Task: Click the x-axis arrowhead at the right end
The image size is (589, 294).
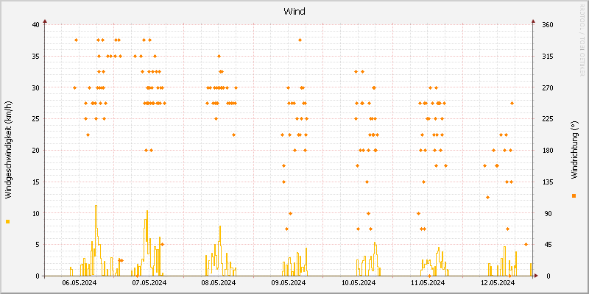Action: click(536, 276)
